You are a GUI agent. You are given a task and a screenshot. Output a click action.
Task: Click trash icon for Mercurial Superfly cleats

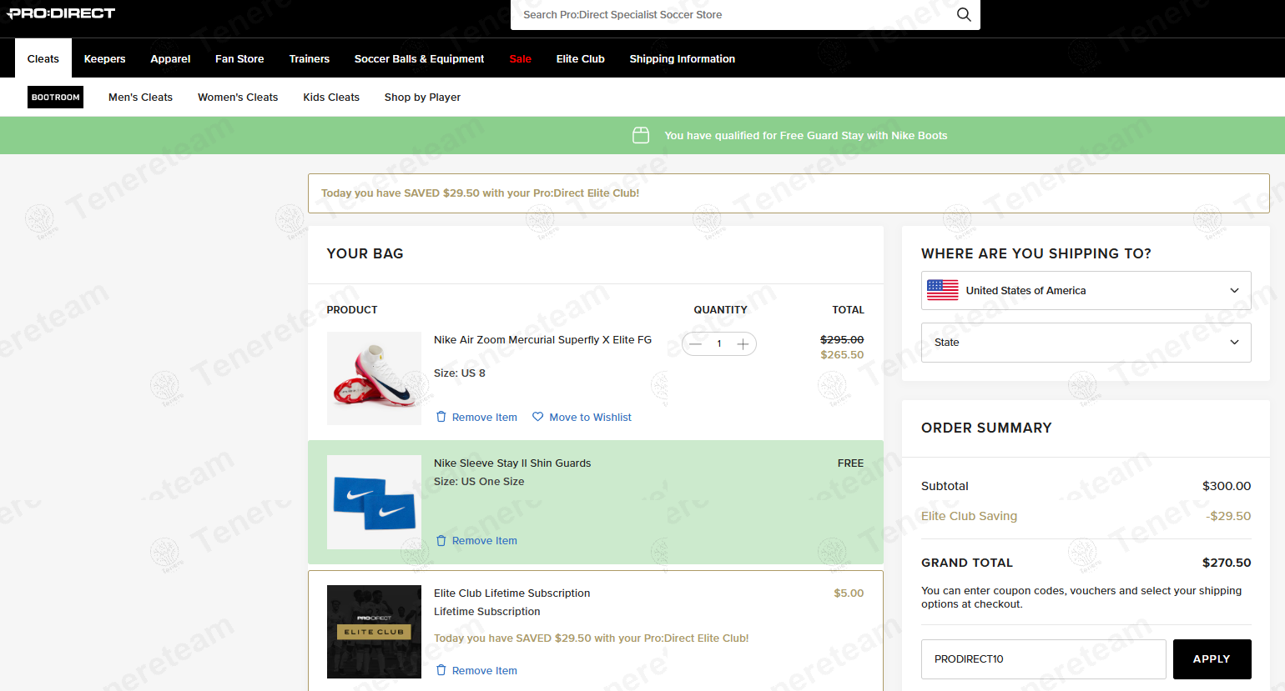click(441, 417)
